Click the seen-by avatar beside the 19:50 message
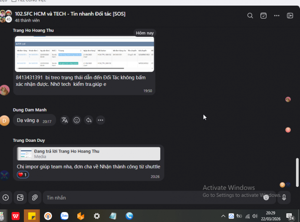This screenshot has height=222, width=300. pyautogui.click(x=288, y=99)
